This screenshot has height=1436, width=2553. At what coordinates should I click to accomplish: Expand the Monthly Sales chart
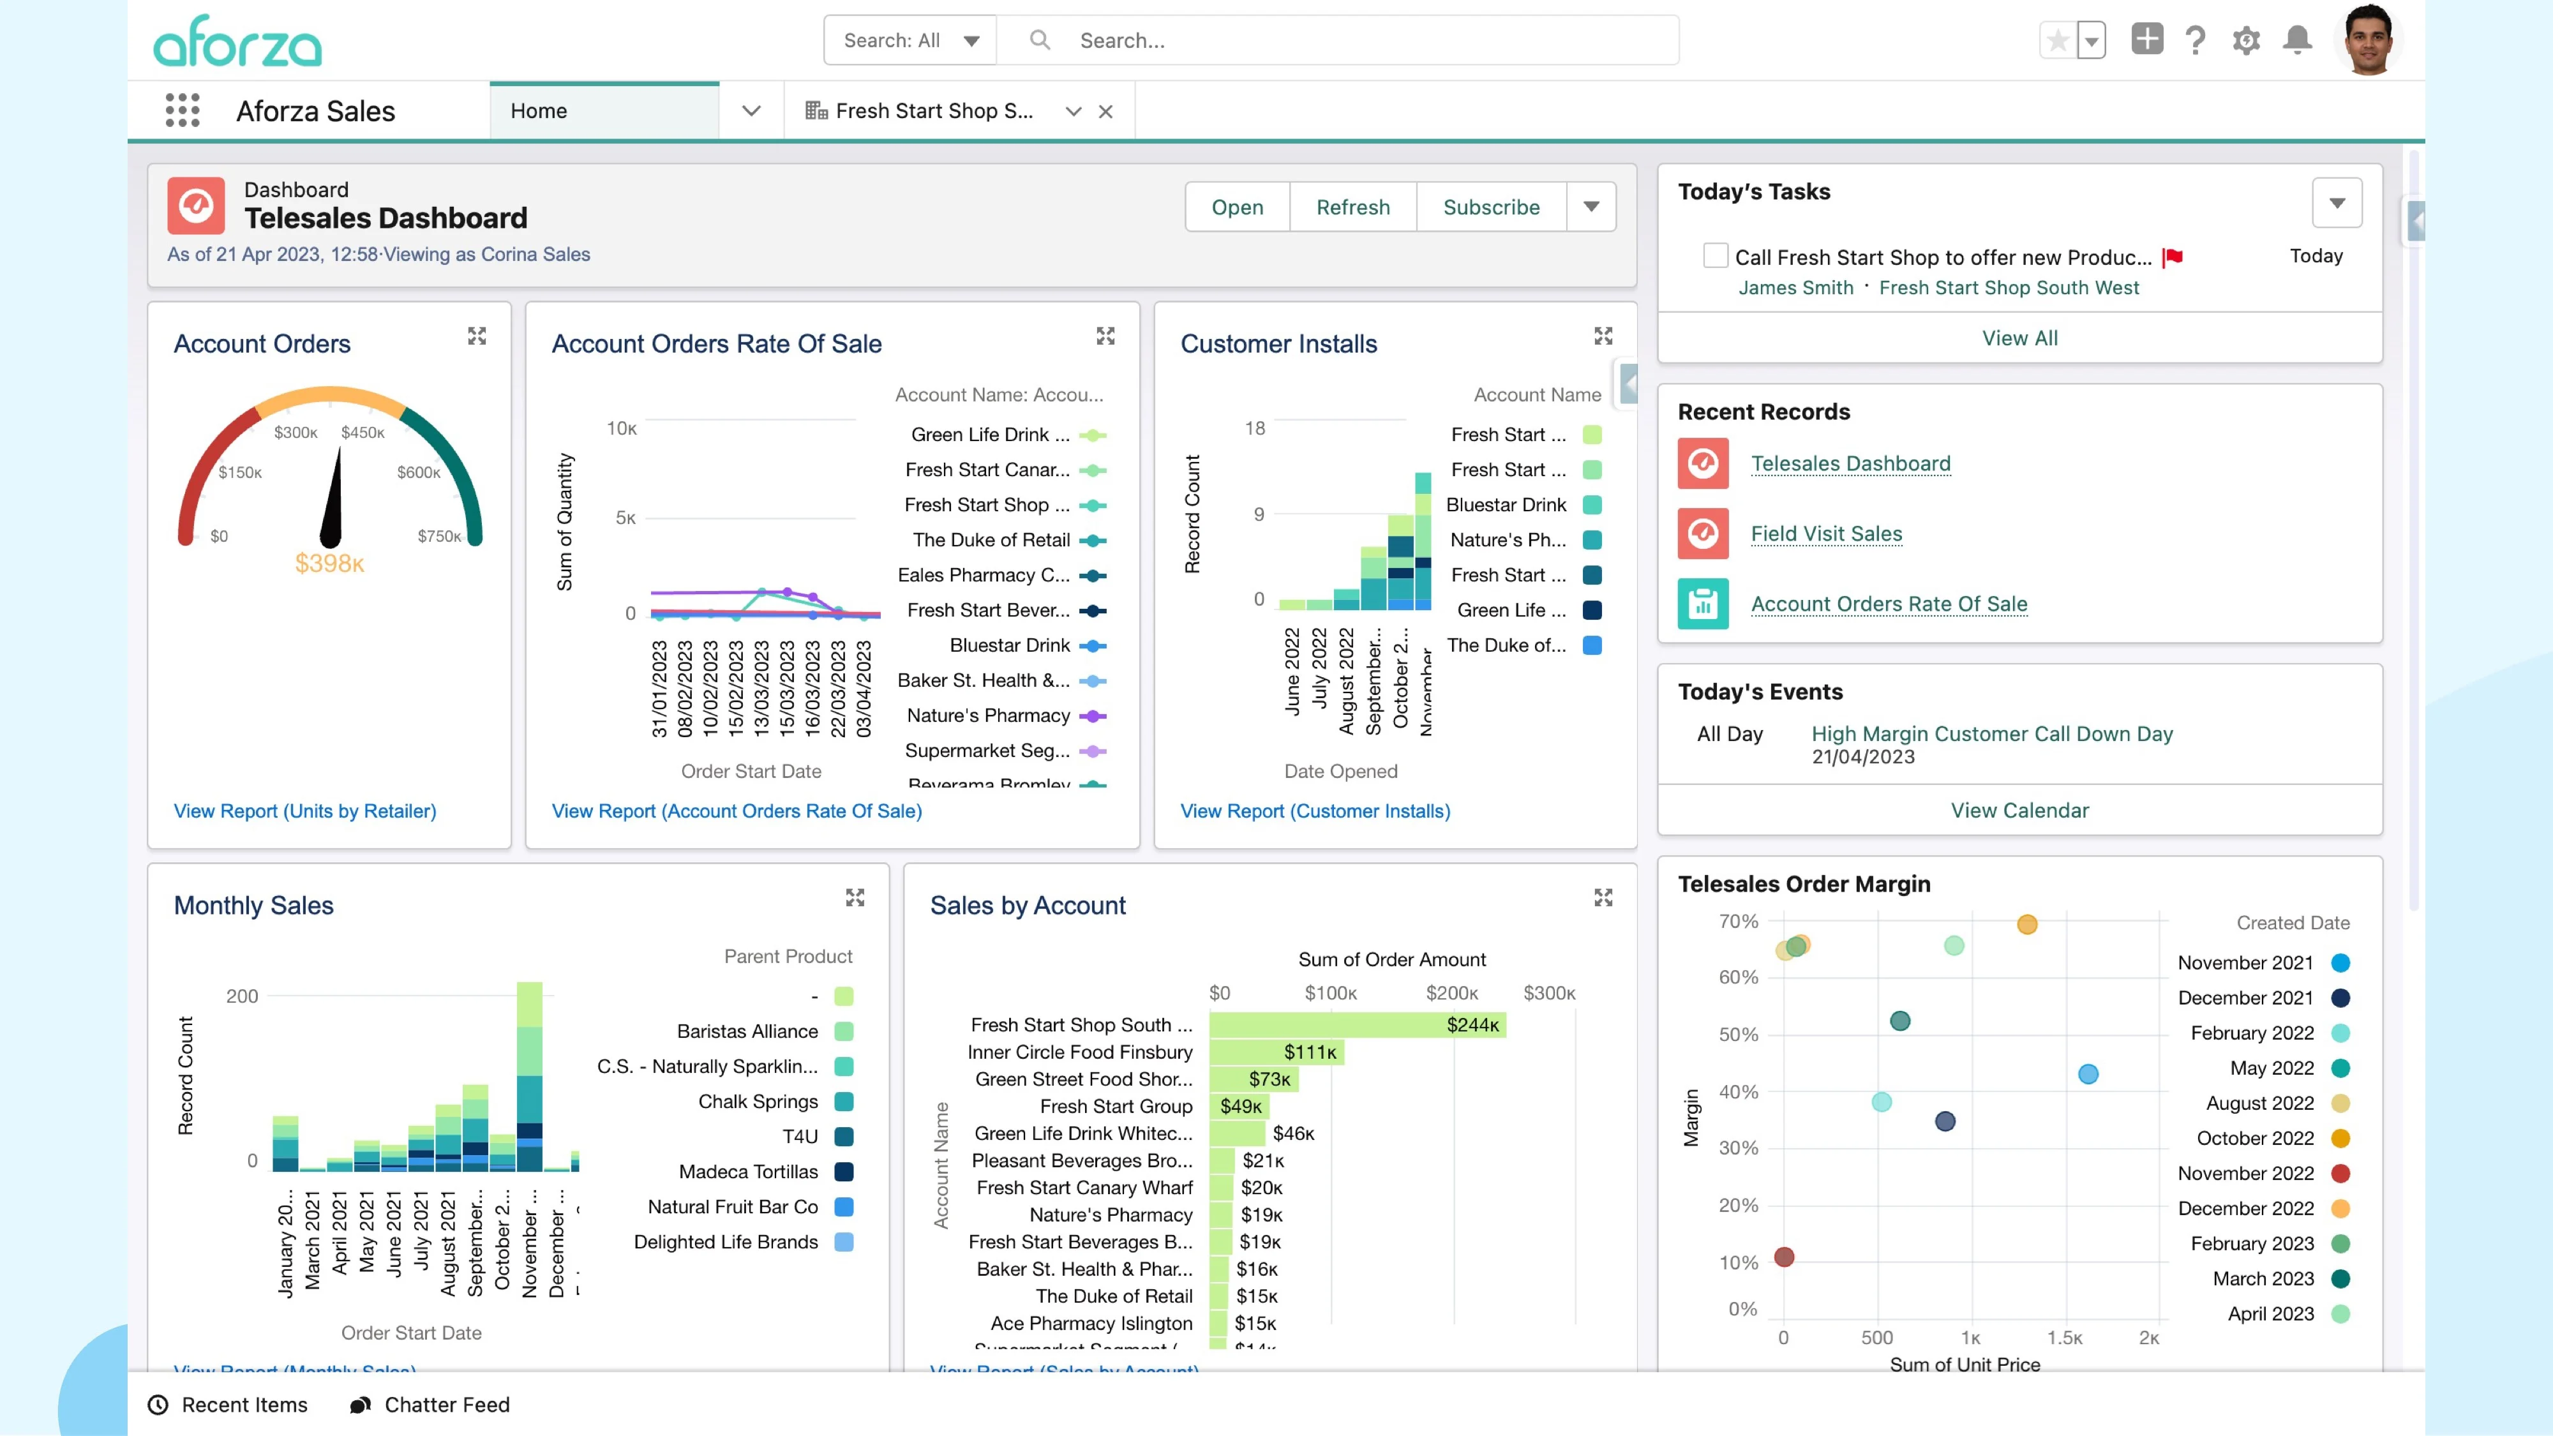855,898
